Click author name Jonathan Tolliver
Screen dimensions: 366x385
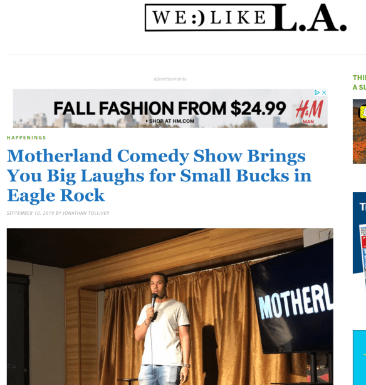click(86, 213)
